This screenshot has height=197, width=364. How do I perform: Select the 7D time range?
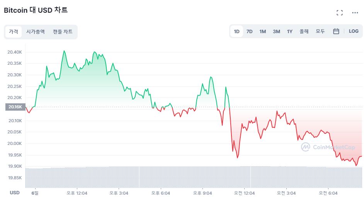[x=250, y=31]
